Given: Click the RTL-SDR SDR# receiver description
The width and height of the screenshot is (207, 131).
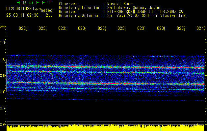Looking at the screenshot, I should coord(145,12).
